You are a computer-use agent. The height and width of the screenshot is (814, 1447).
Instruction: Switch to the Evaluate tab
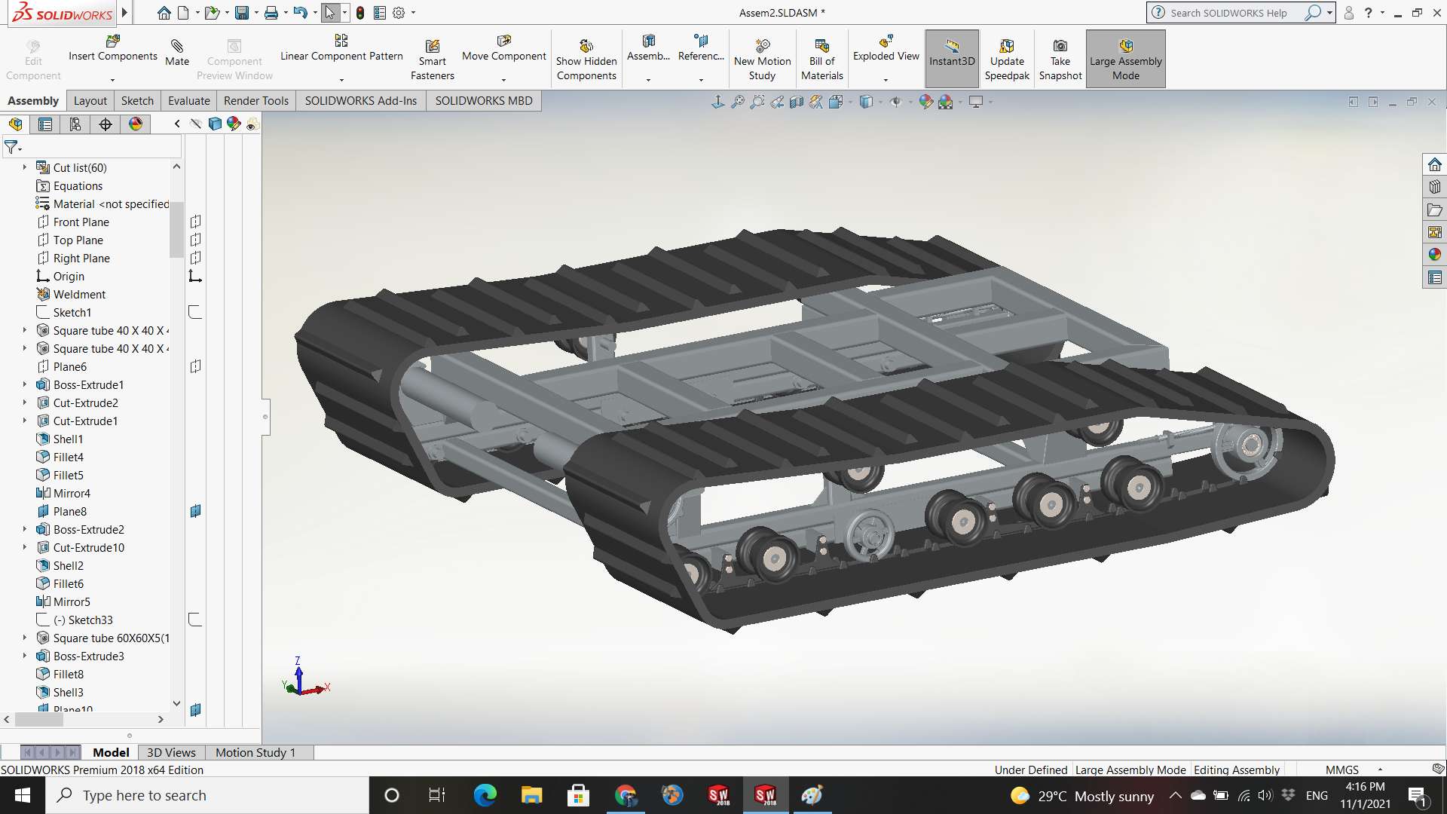(188, 101)
